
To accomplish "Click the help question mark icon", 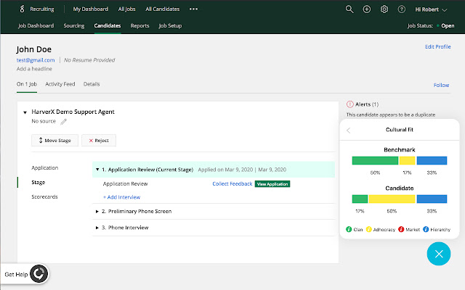I will click(x=401, y=9).
